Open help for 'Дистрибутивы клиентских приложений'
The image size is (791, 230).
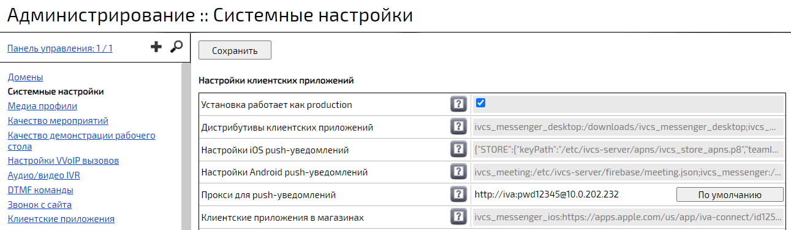pyautogui.click(x=459, y=127)
